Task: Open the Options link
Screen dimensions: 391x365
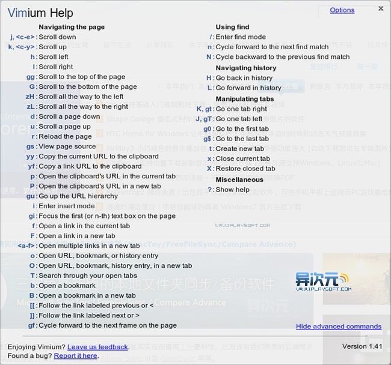Action: [342, 10]
